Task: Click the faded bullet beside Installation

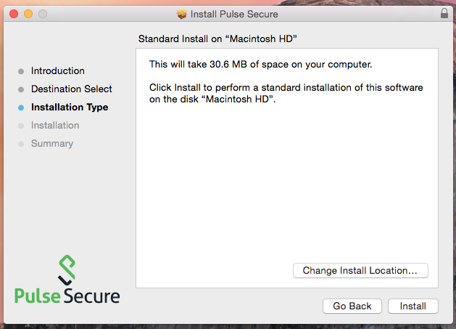Action: click(x=21, y=126)
